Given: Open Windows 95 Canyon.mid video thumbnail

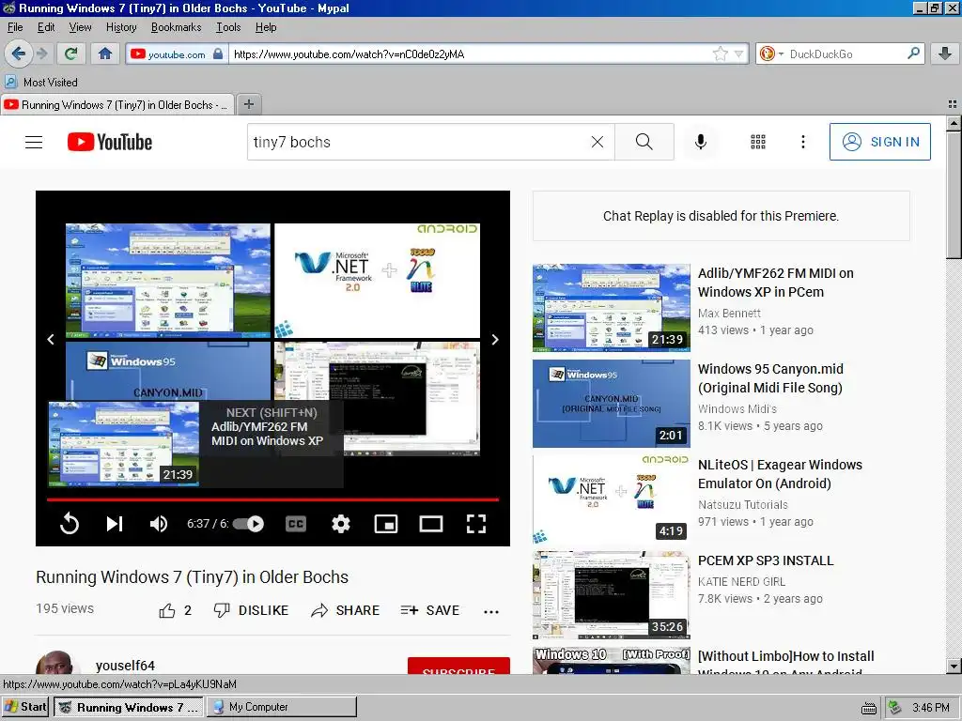Looking at the screenshot, I should coord(611,404).
